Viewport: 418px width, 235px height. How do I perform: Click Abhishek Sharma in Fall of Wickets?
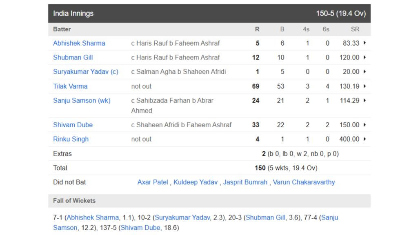tap(93, 217)
